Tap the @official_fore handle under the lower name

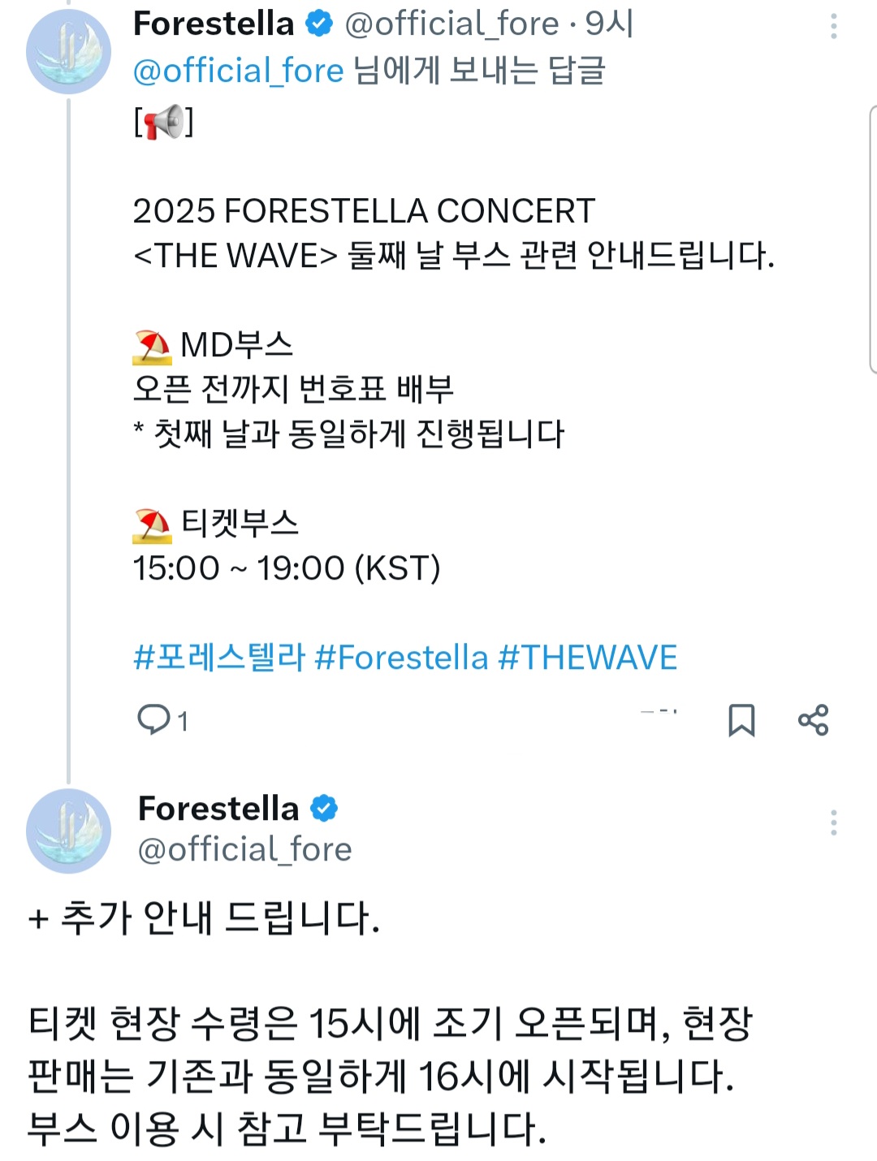245,849
